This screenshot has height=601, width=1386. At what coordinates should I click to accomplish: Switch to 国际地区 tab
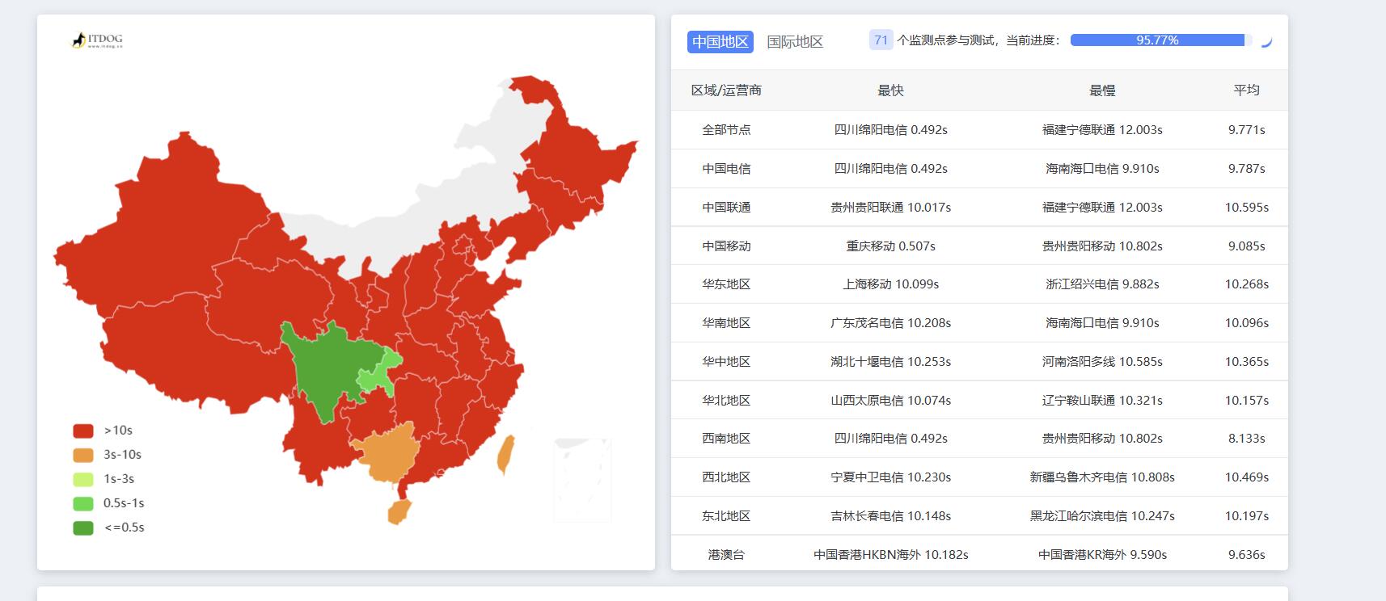794,41
